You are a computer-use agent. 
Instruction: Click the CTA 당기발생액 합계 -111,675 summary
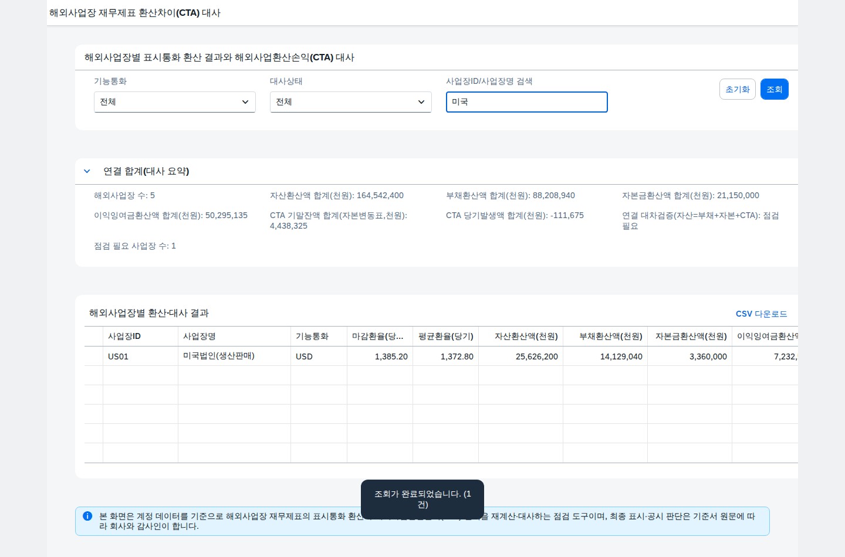pos(515,215)
